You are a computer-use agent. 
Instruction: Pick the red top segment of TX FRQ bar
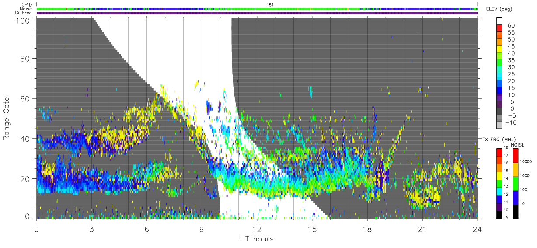(499, 151)
